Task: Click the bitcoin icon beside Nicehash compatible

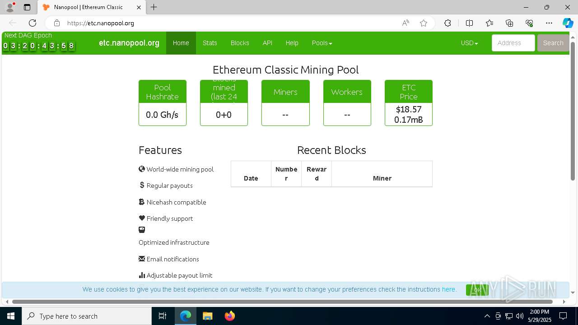Action: click(x=142, y=202)
